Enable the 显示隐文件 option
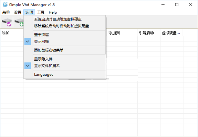 pyautogui.click(x=65, y=59)
